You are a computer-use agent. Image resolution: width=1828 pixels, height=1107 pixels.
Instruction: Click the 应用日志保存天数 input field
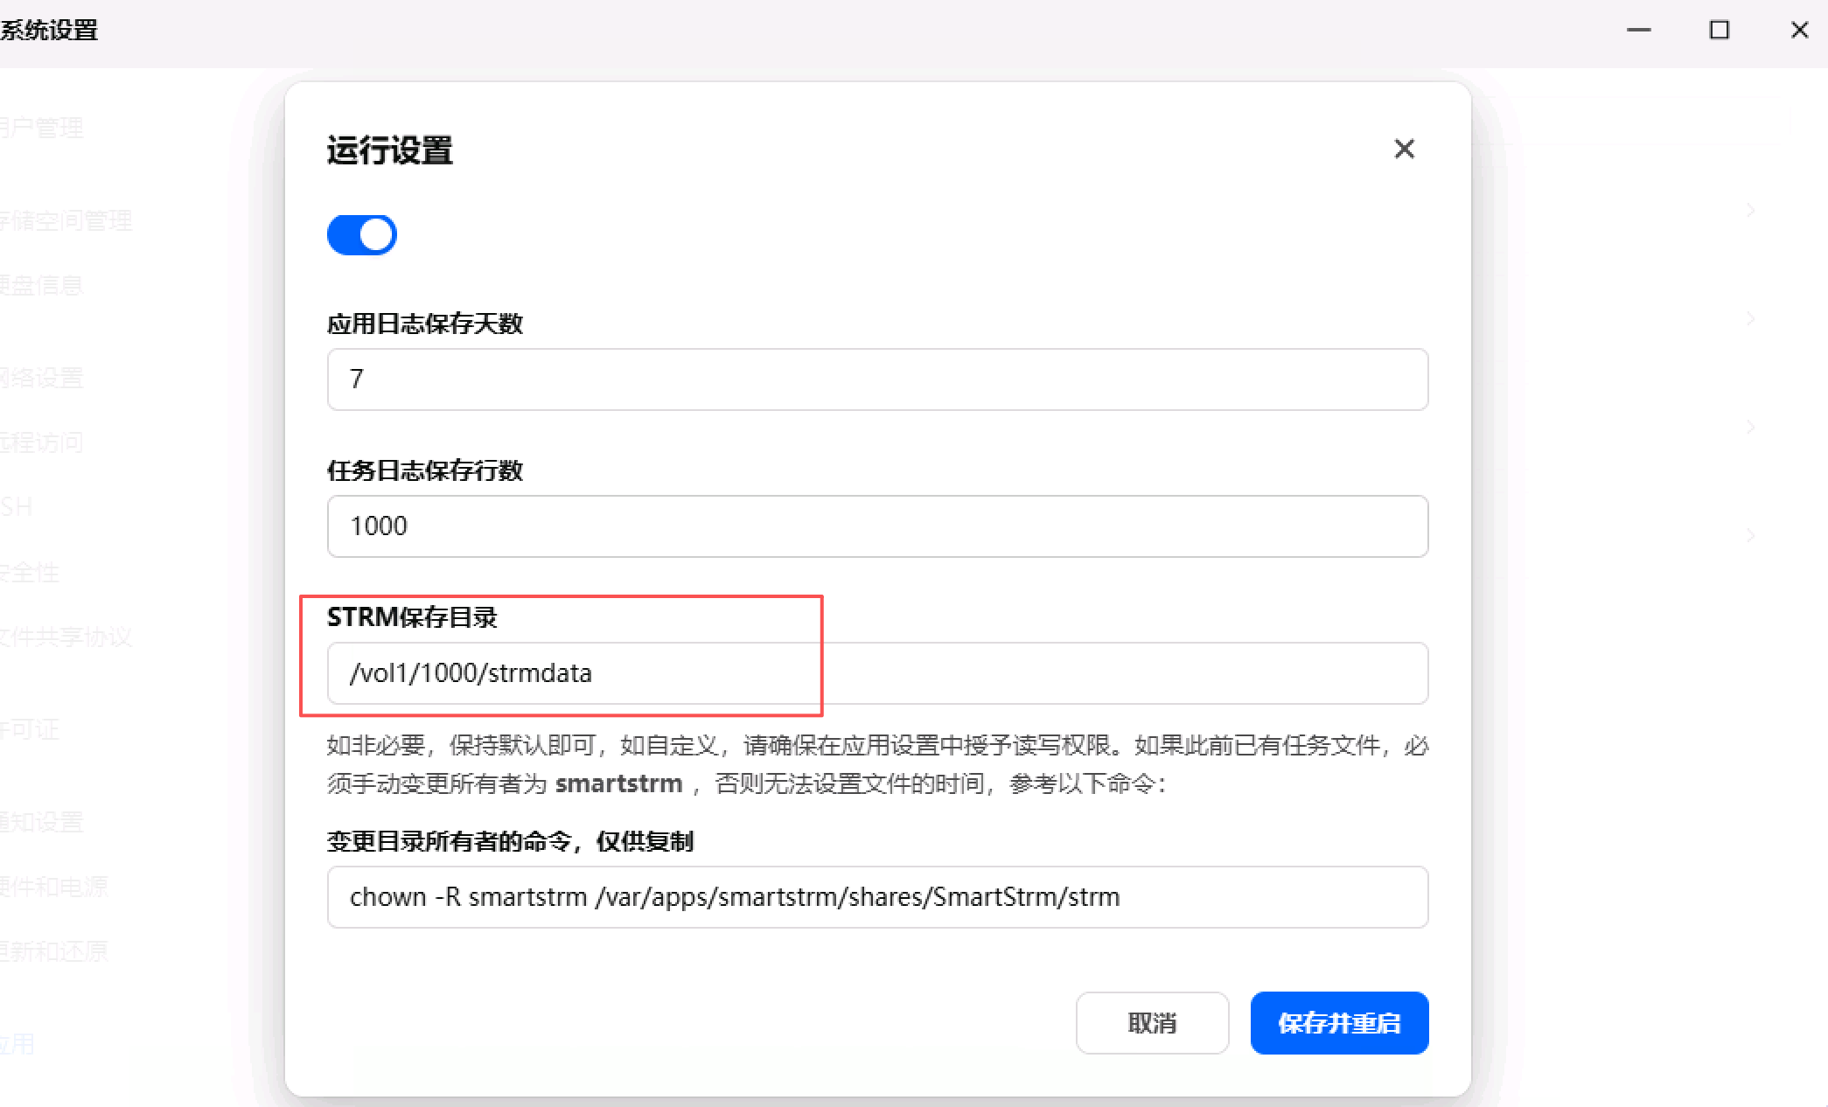coord(876,379)
